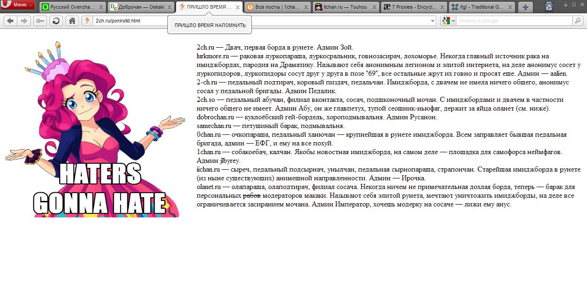The height and width of the screenshot is (300, 587).
Task: Select the "ПРИШЛО ВРЕМЯ ..." tab
Action: coord(210,7)
